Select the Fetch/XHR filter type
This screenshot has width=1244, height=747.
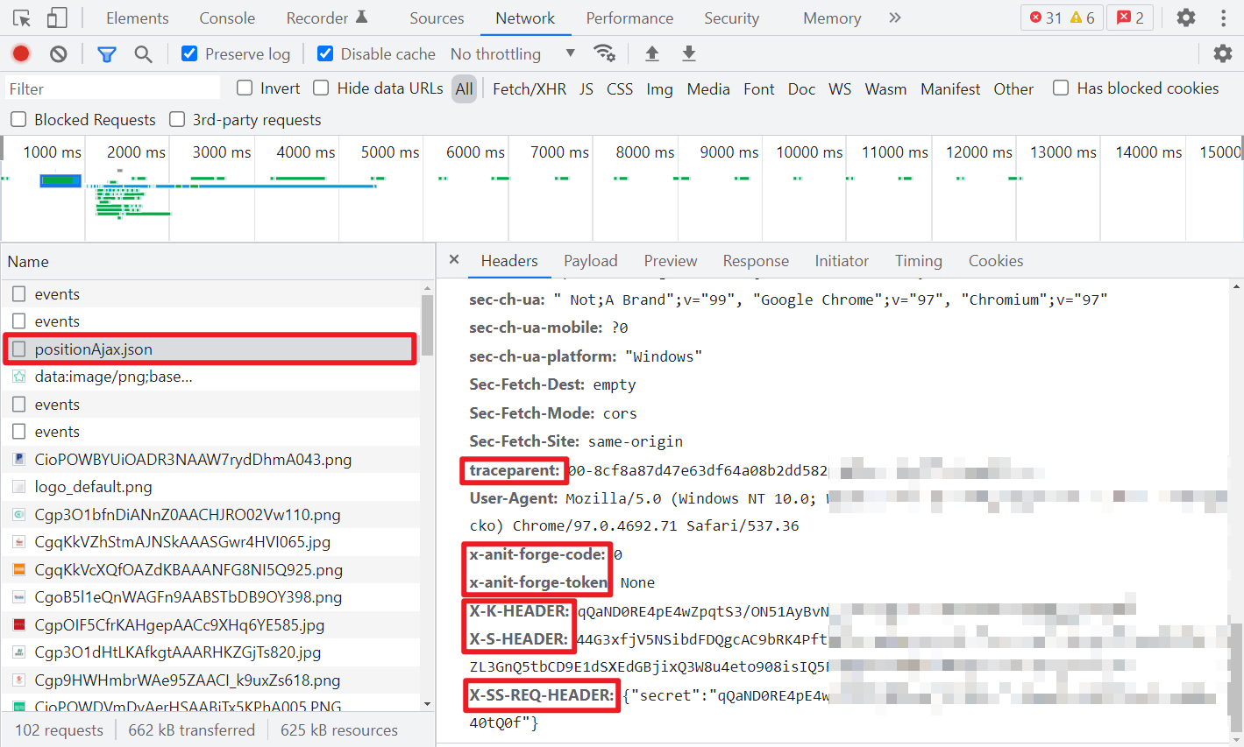530,88
